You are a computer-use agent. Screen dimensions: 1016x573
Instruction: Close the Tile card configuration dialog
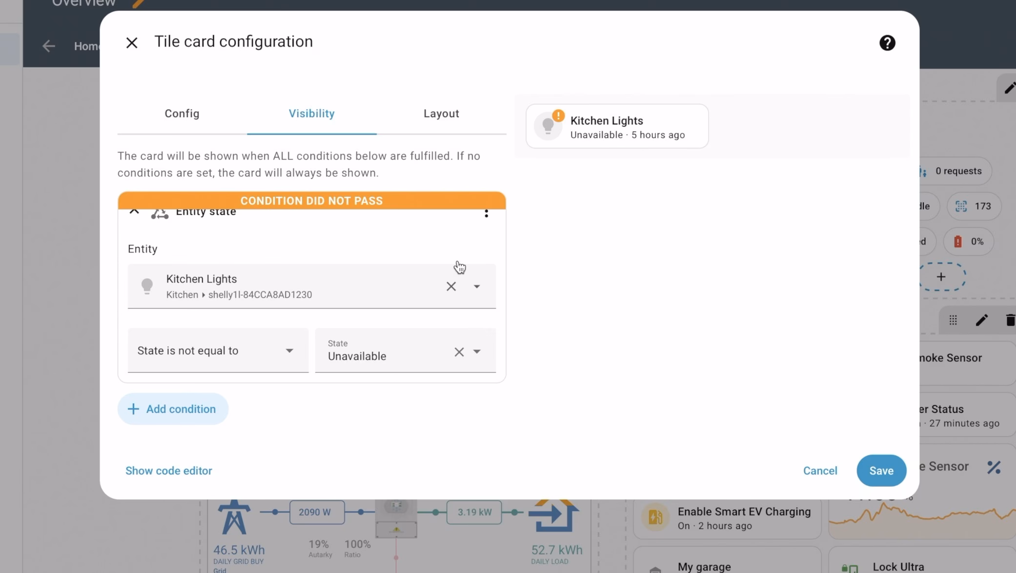click(132, 43)
